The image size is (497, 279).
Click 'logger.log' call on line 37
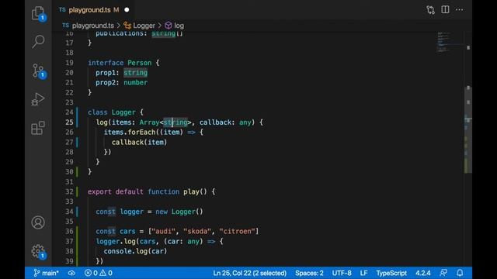click(116, 241)
